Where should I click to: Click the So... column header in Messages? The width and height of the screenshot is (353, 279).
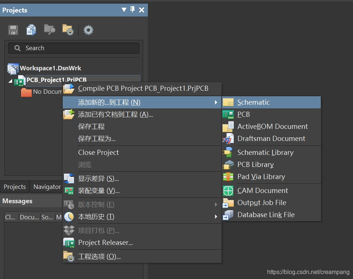47,217
